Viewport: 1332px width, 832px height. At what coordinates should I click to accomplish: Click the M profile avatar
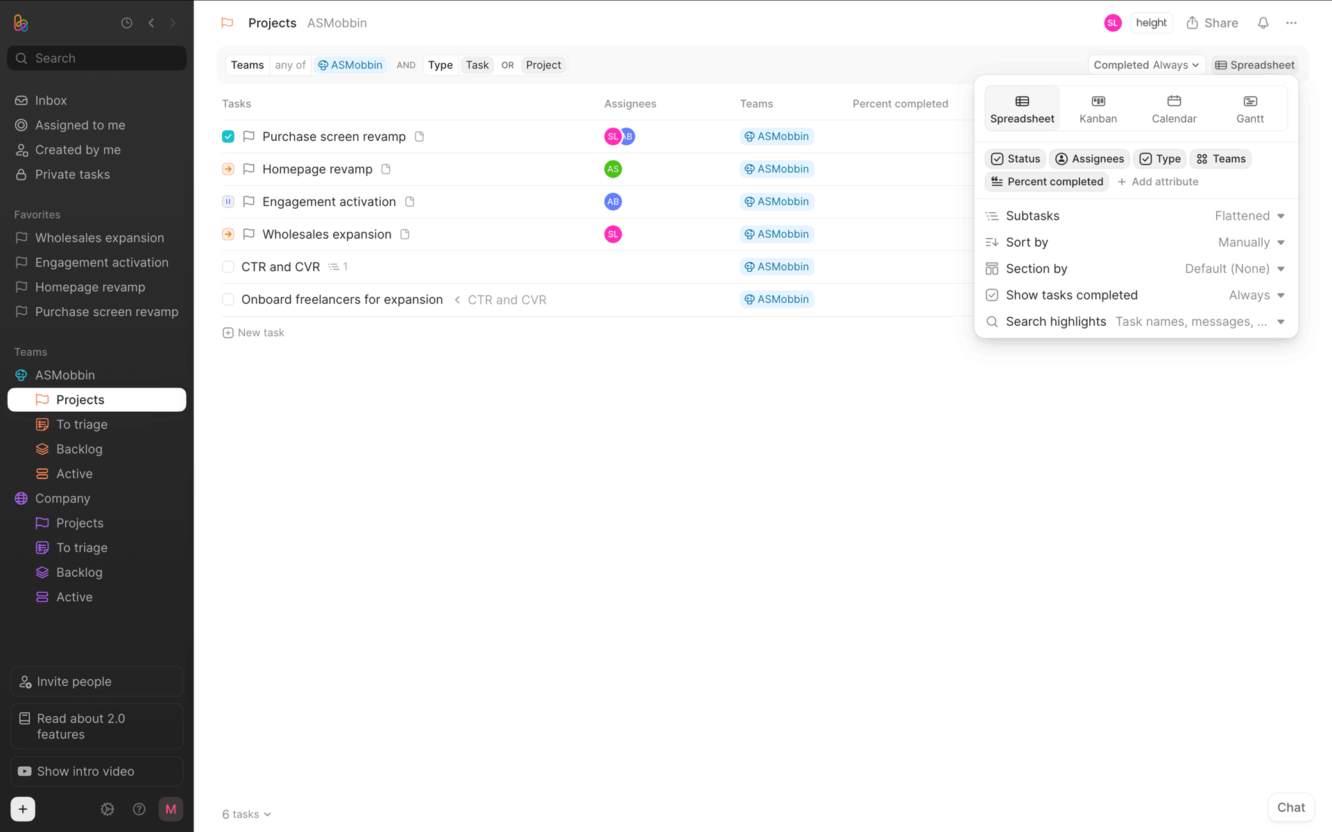[x=171, y=809]
